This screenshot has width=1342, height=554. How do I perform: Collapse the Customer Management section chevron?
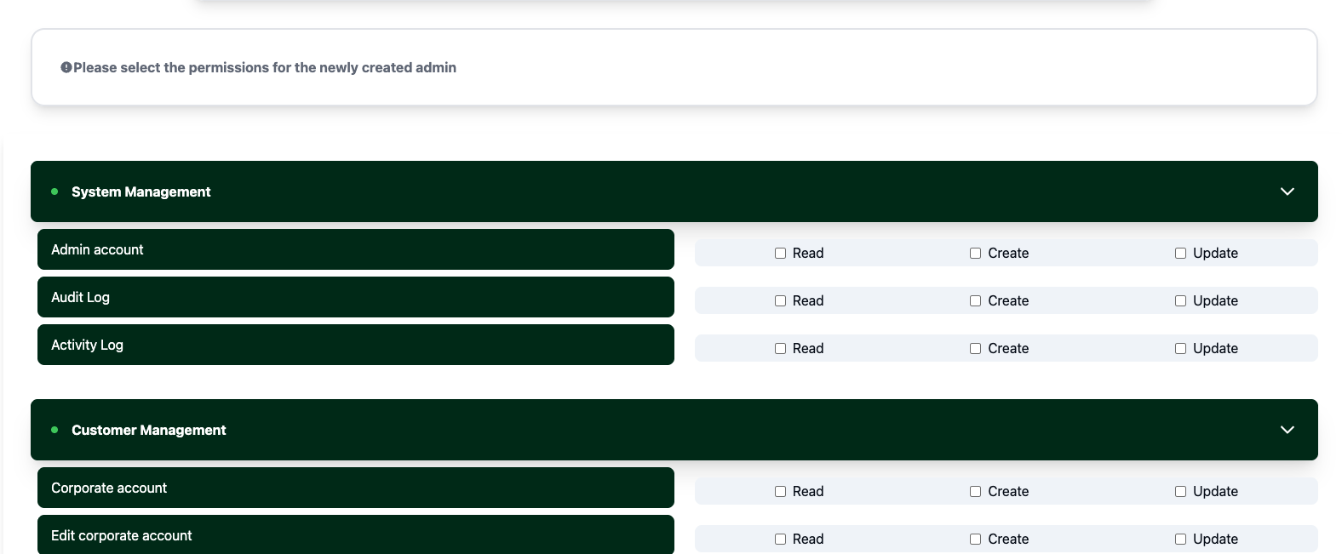(x=1287, y=430)
